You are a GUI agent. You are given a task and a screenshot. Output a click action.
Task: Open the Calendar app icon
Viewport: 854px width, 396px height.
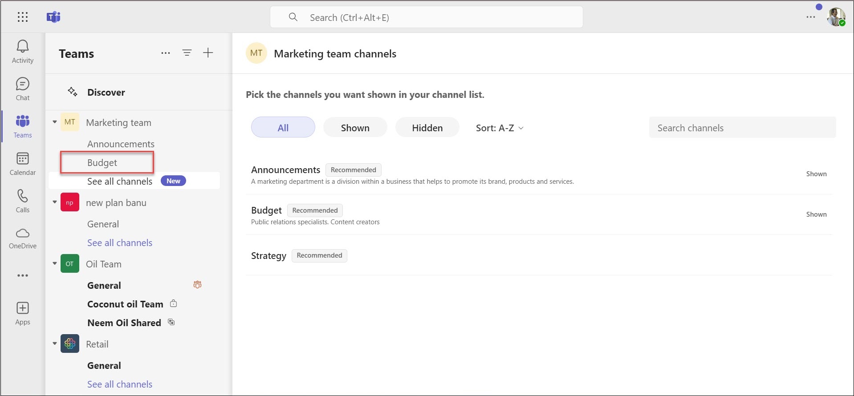[23, 159]
